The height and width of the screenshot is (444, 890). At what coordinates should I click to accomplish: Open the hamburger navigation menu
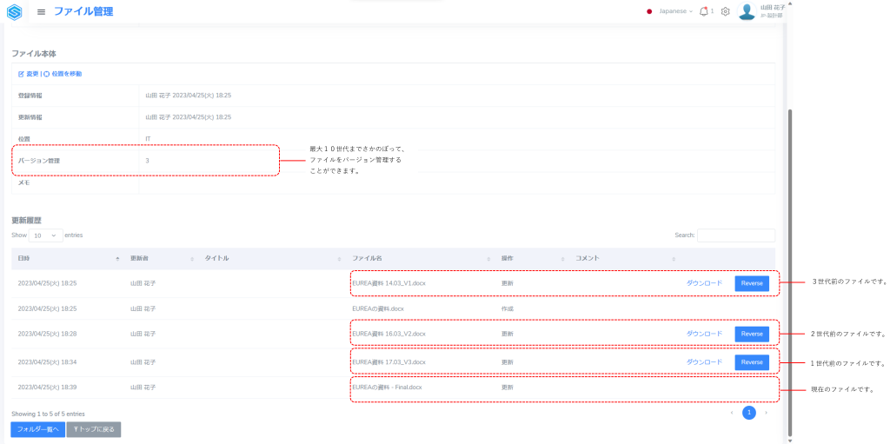(41, 12)
